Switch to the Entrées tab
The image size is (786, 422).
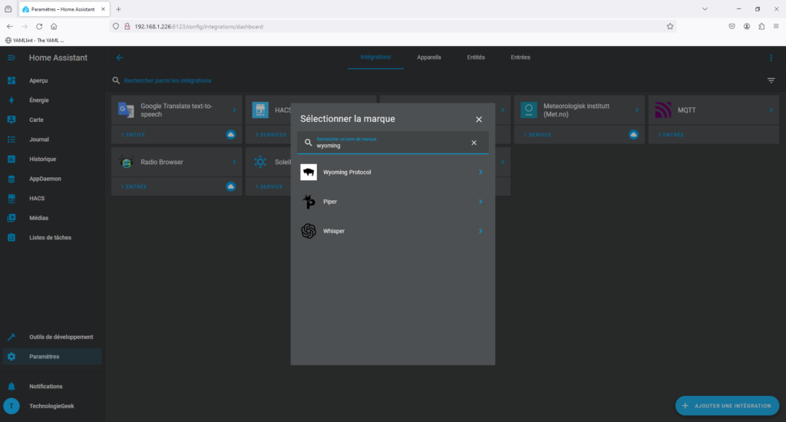[520, 57]
